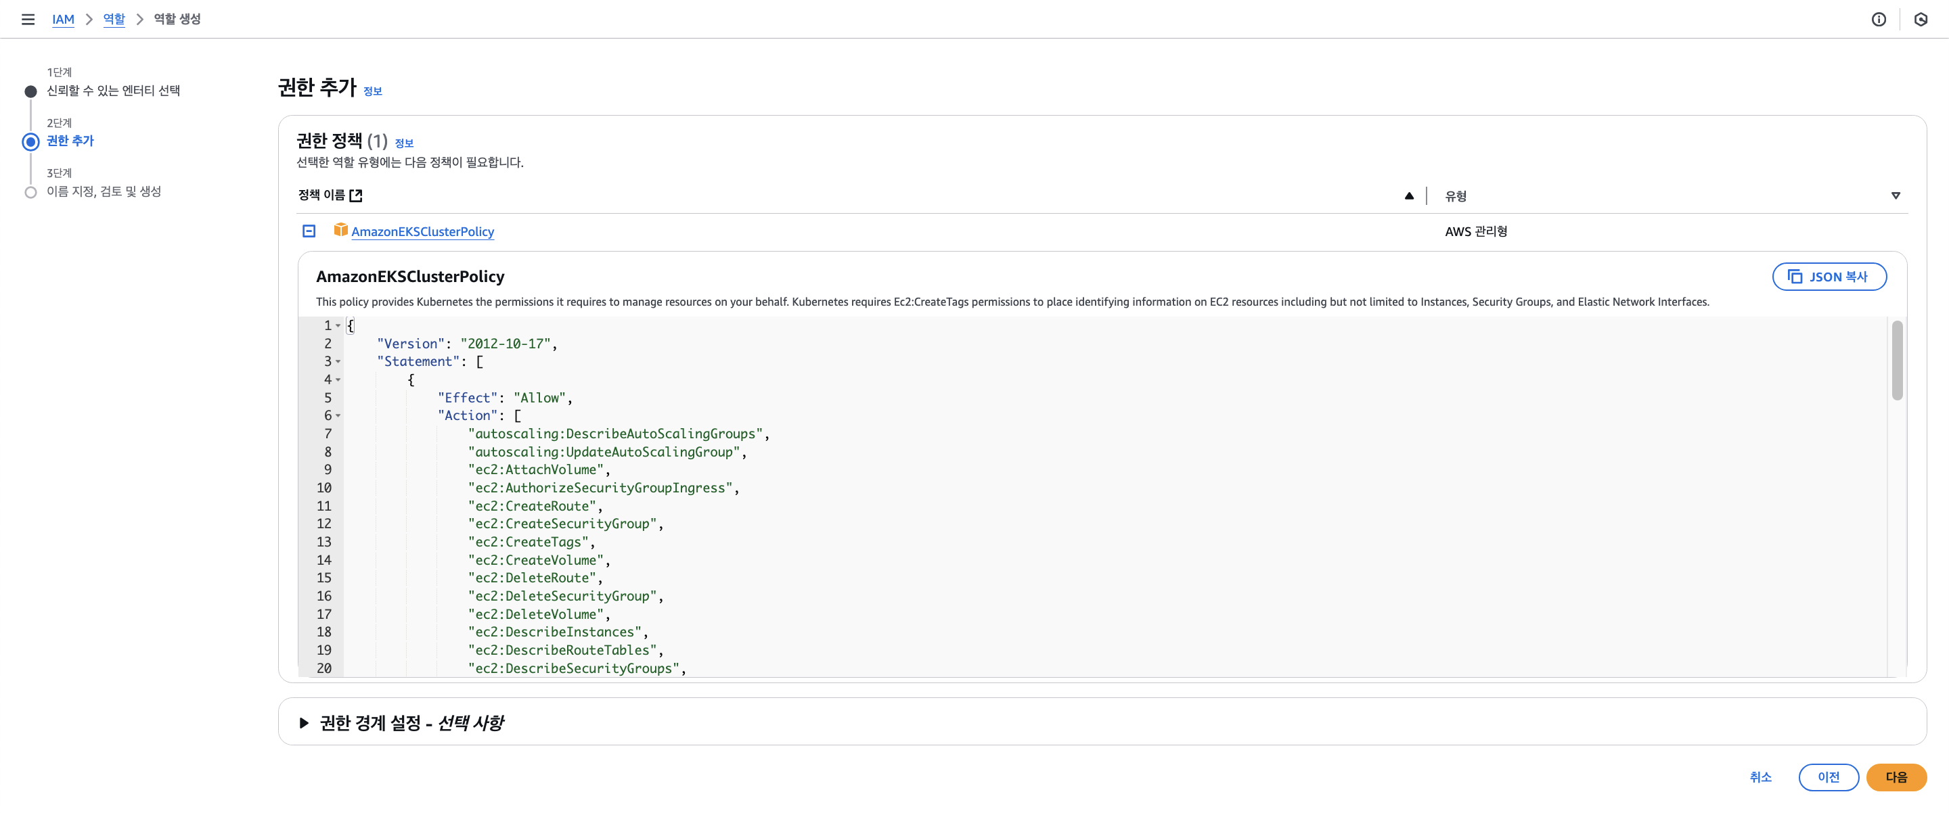1949x813 pixels.
Task: Open AmazonEKSClusterPolicy policy link
Action: click(422, 231)
